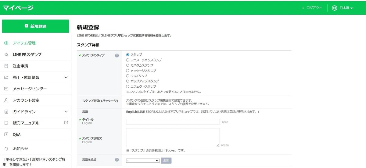Select the カスタムスタンプ radio button

[x=128, y=65]
